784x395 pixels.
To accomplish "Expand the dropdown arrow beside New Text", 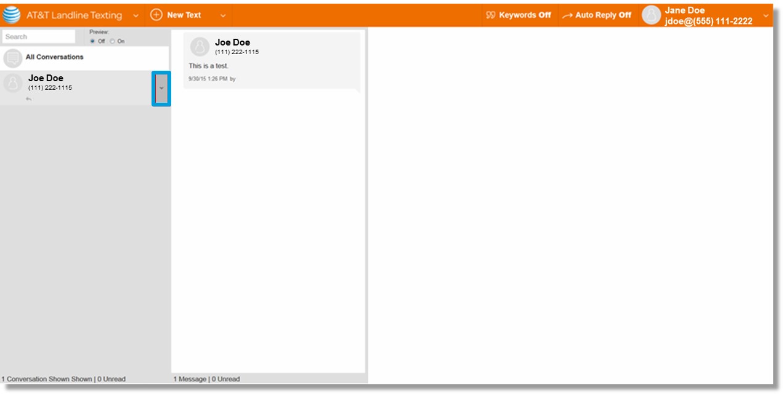I will coord(223,15).
